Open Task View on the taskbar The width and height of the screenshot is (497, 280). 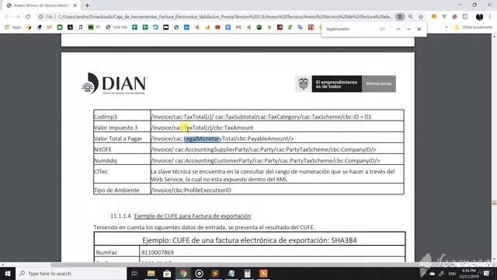[x=134, y=273]
